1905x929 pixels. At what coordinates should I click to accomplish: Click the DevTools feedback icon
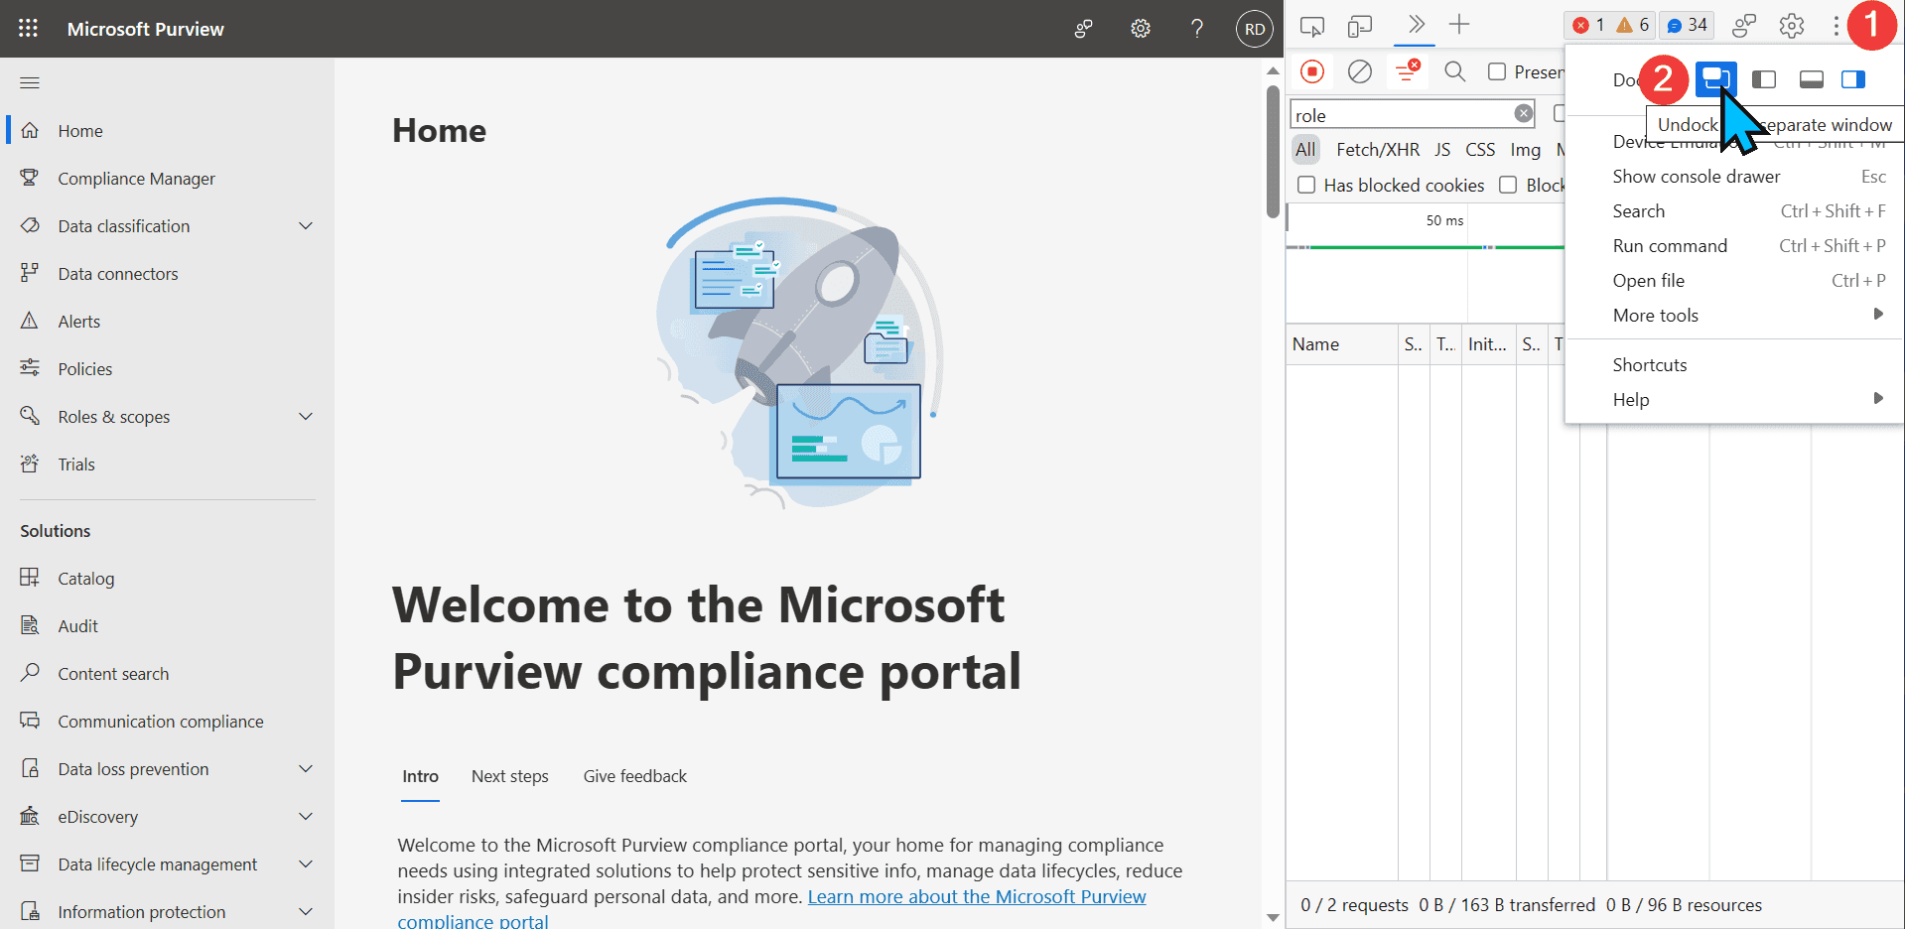(x=1744, y=26)
